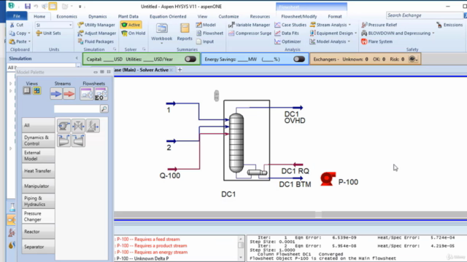
Task: Expand Stream Analysis dropdown
Action: (350, 25)
